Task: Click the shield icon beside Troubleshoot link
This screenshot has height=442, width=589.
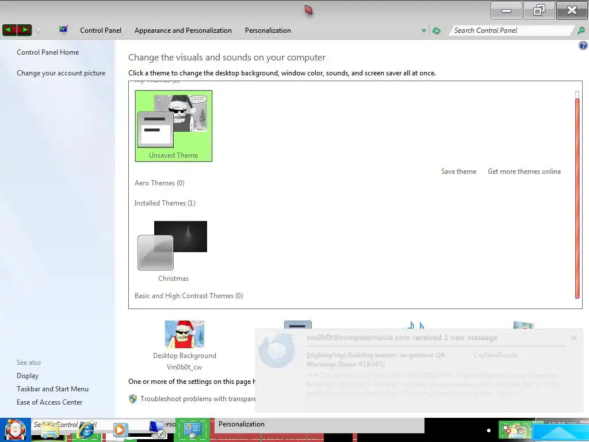Action: coord(133,399)
